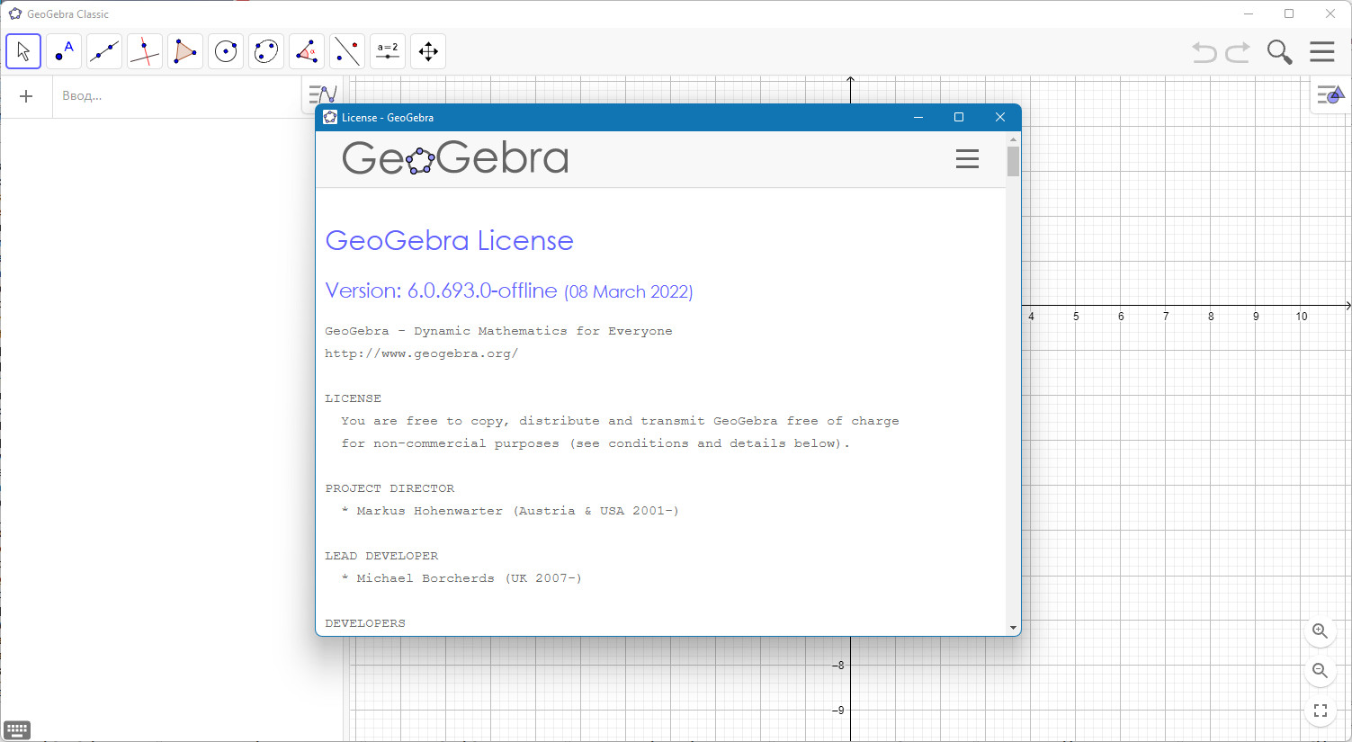Viewport: 1352px width, 742px height.
Task: Select the Reflect about Line tool
Action: pos(347,51)
